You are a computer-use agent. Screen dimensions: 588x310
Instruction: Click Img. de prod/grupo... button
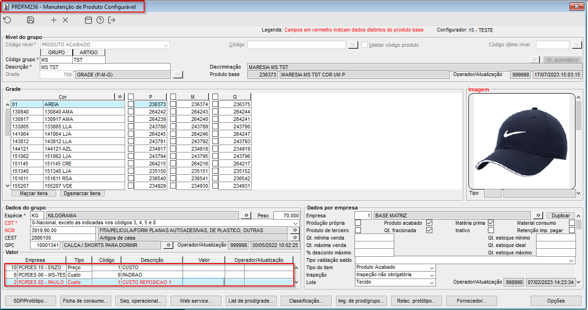click(362, 301)
